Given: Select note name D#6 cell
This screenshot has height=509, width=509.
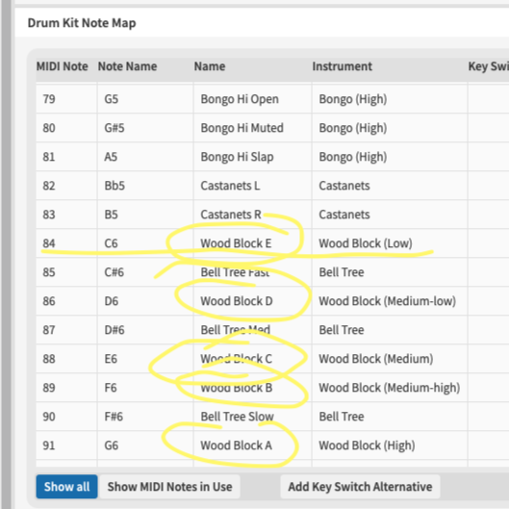Looking at the screenshot, I should (x=145, y=330).
